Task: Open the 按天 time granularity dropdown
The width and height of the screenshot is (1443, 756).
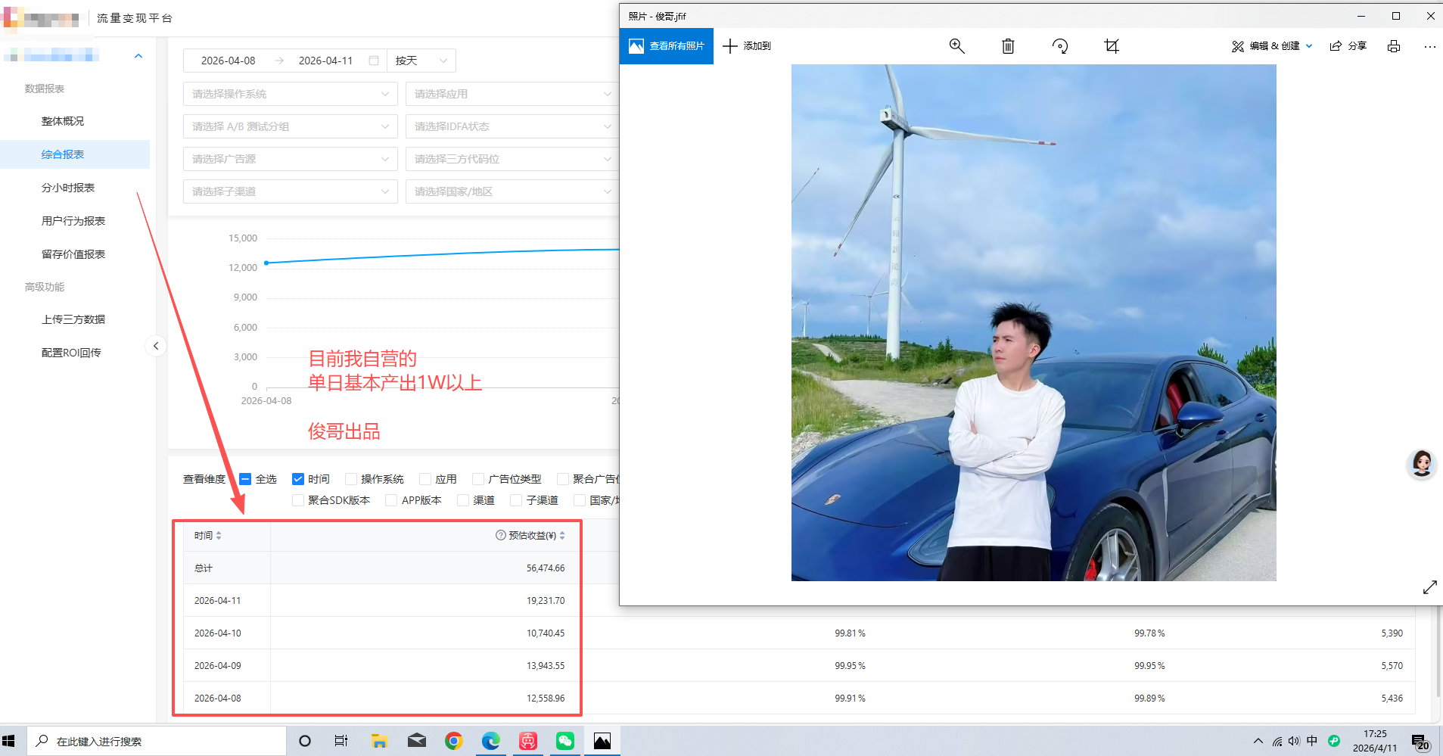Action: 421,60
